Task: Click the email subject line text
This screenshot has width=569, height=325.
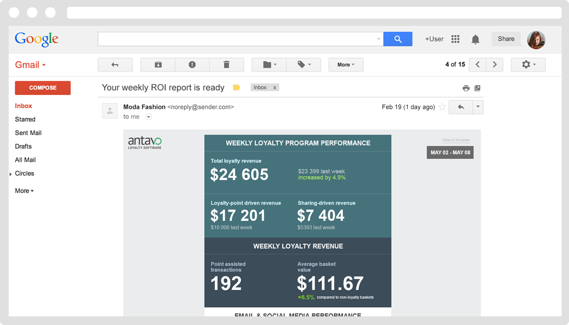Action: (x=163, y=88)
